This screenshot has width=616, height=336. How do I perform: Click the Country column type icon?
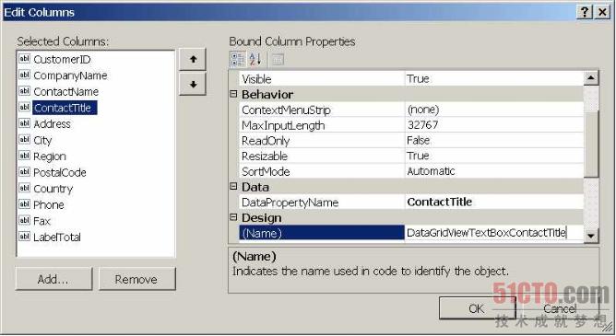tap(24, 188)
